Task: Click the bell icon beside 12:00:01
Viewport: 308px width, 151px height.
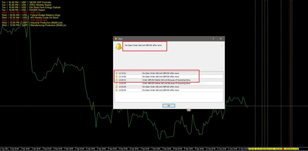Action: point(117,80)
